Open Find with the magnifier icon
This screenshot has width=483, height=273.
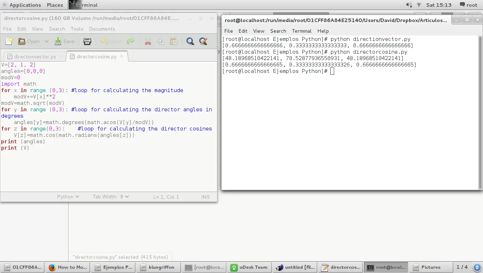click(x=190, y=41)
